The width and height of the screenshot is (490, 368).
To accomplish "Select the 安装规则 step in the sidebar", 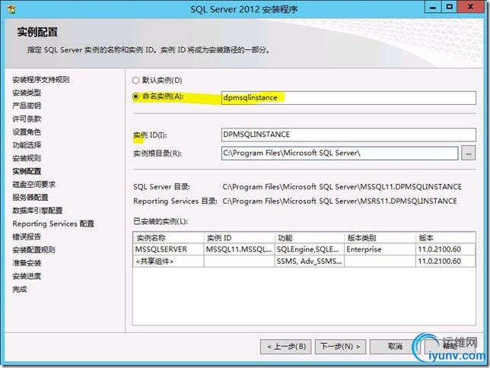I will [x=27, y=158].
